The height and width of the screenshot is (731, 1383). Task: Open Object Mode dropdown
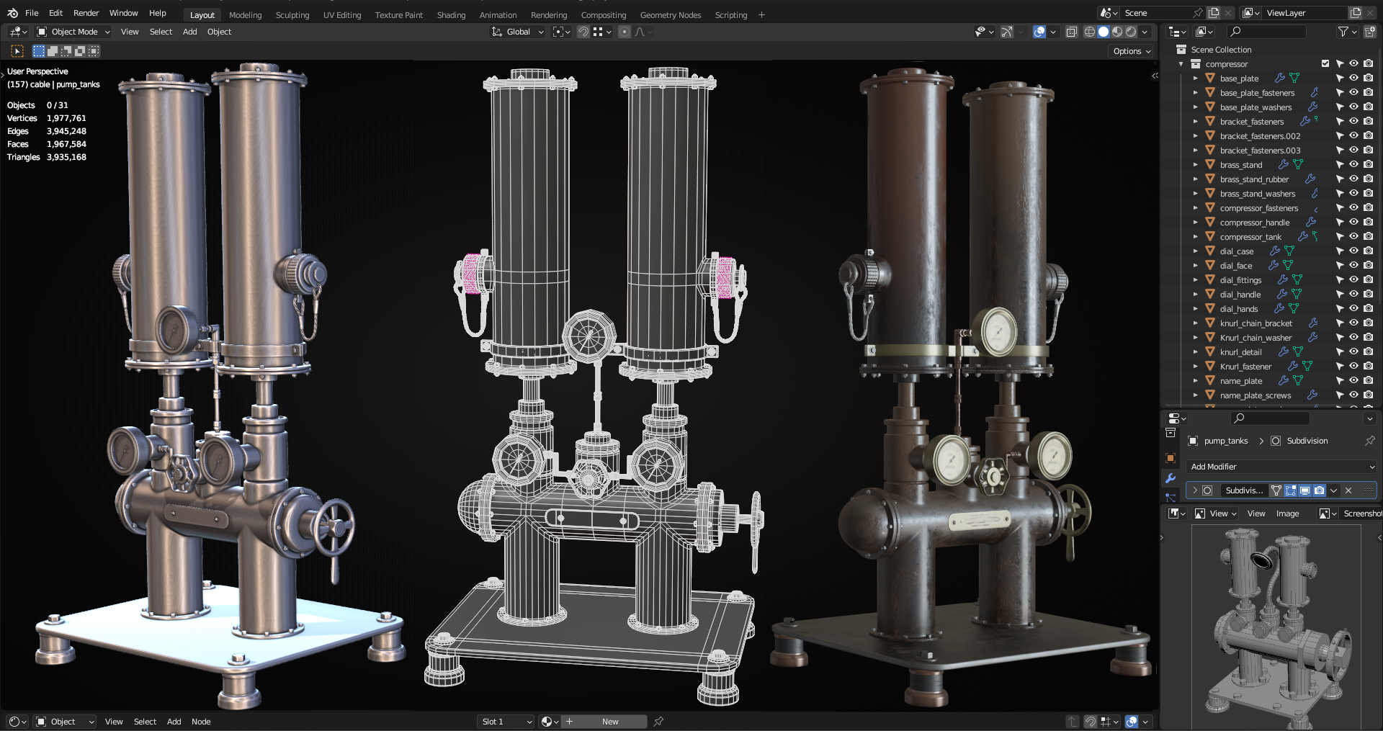tap(73, 32)
